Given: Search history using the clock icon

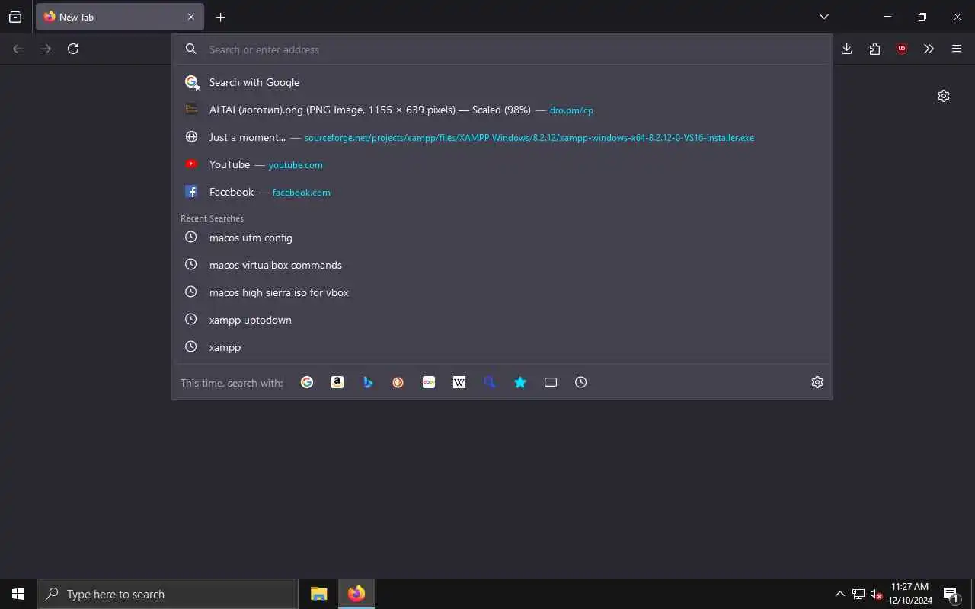Looking at the screenshot, I should 581,382.
